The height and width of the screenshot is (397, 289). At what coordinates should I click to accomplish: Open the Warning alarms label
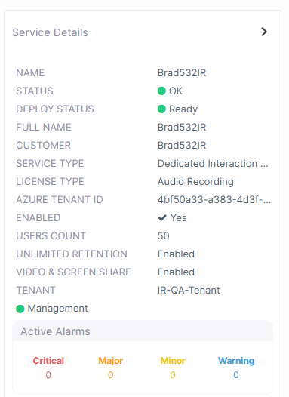tap(236, 361)
